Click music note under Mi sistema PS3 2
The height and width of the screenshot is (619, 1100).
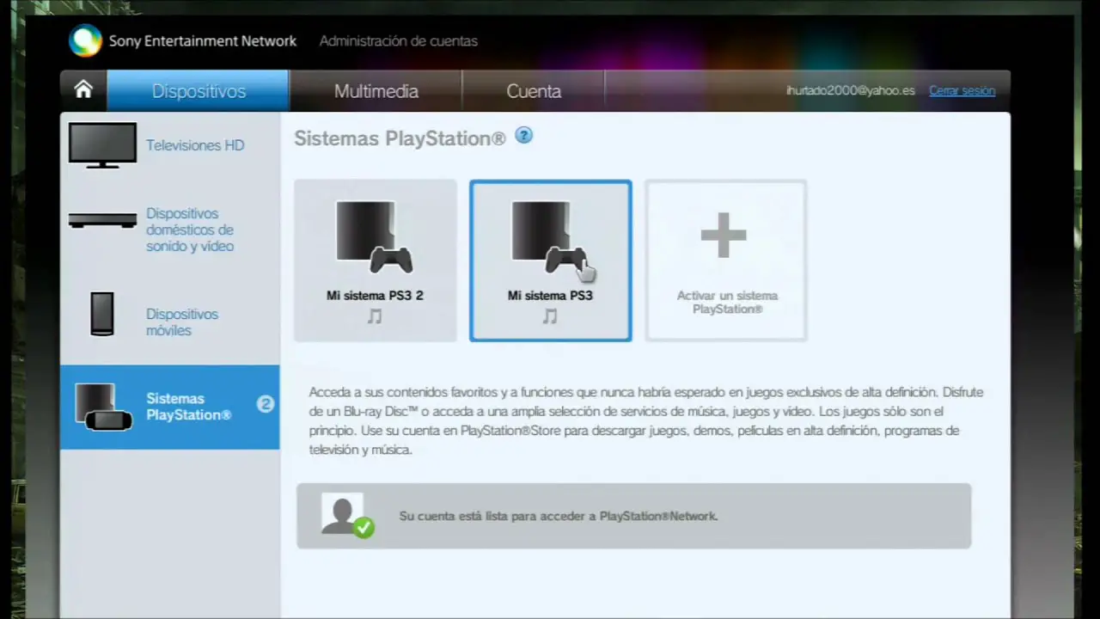click(x=375, y=316)
